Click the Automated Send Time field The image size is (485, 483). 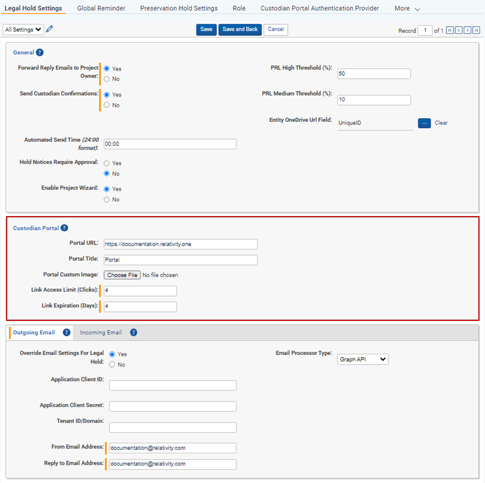170,144
